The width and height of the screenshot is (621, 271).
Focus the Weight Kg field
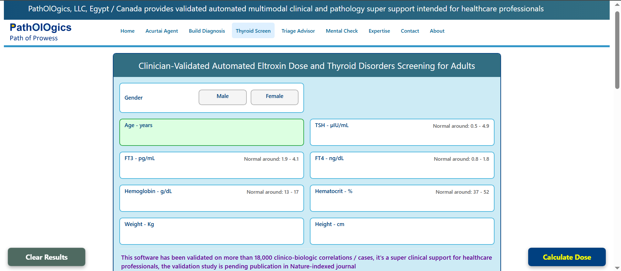pyautogui.click(x=212, y=231)
